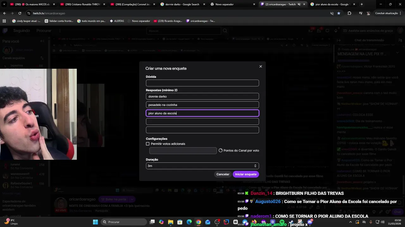
Task: Open Task View on the taskbar
Action: (152, 222)
